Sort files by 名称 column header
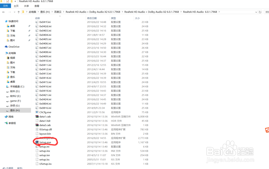 [38, 18]
